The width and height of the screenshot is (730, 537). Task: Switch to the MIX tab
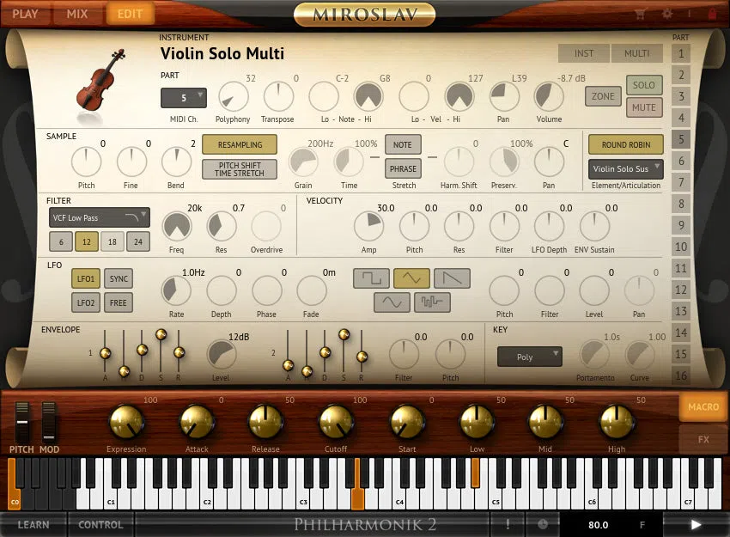(76, 14)
